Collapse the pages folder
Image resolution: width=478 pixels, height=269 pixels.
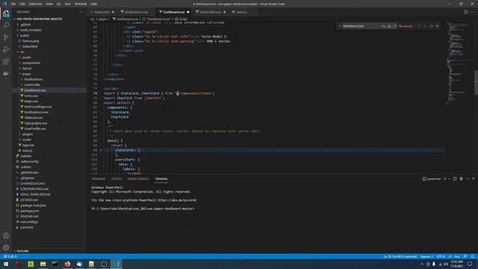[27, 74]
